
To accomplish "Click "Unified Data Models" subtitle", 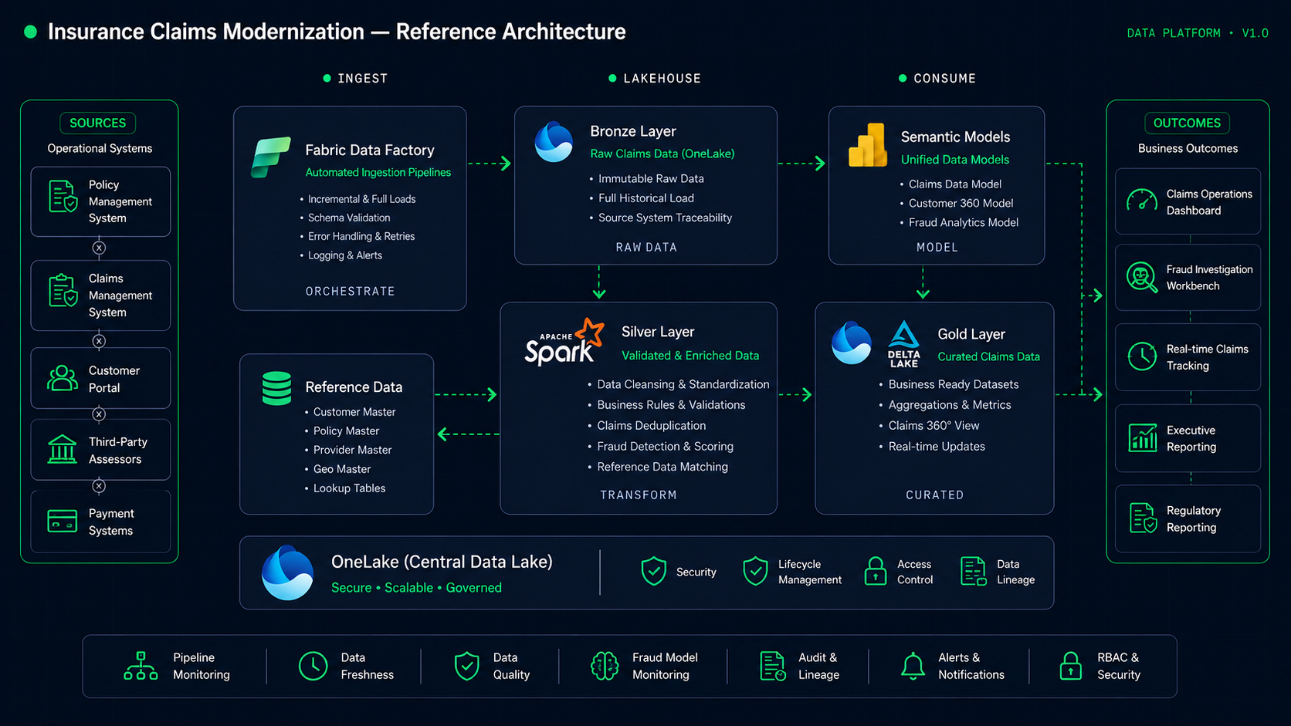I will coord(955,160).
